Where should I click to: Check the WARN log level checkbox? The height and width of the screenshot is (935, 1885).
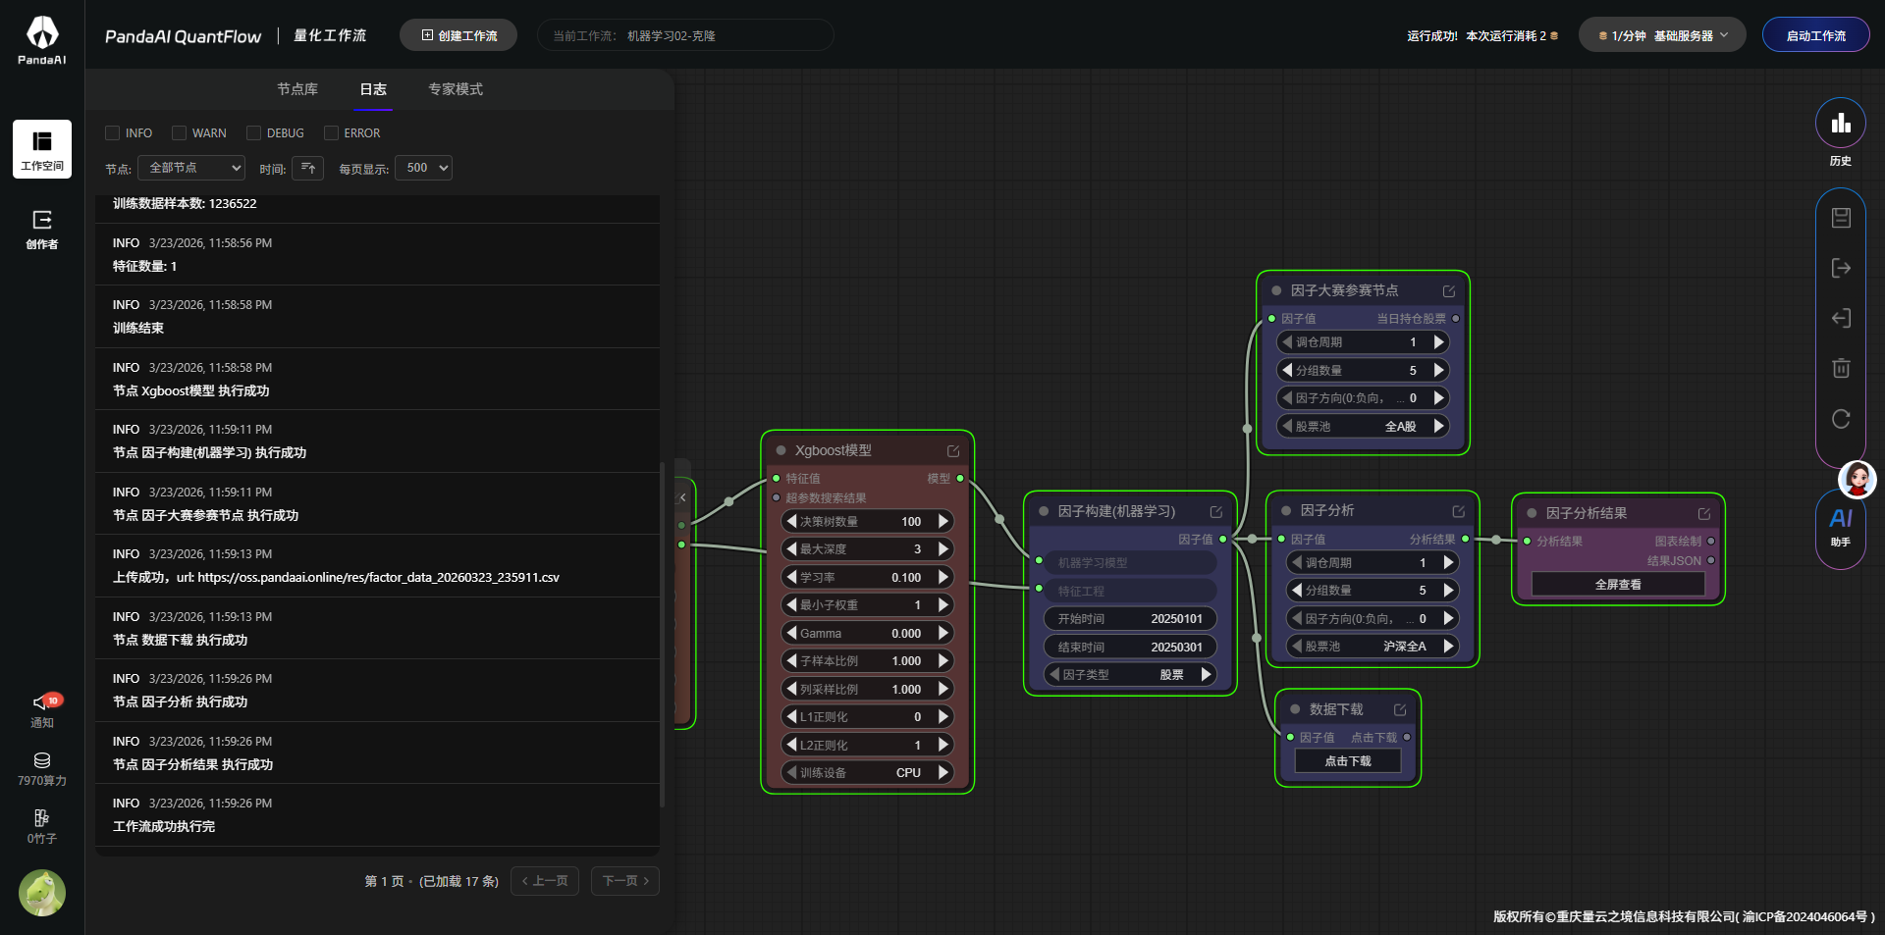tap(180, 133)
